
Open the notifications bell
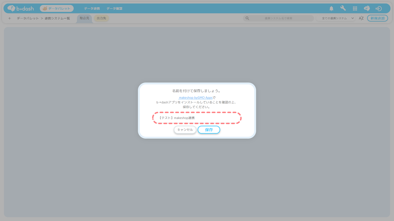[x=331, y=8]
